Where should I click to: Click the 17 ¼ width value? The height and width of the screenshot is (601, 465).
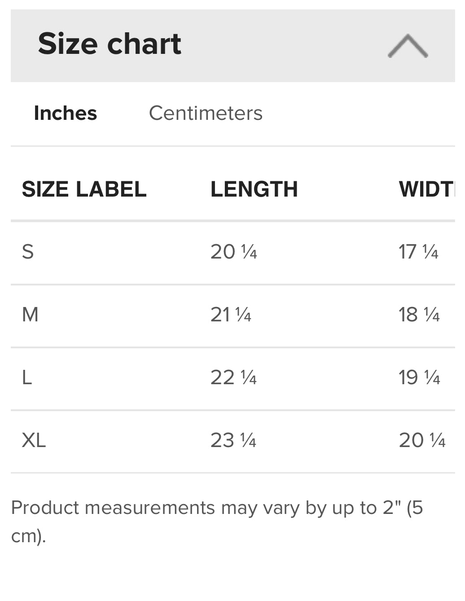(x=418, y=252)
